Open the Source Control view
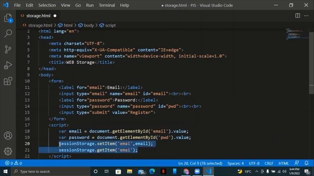Image resolution: width=314 pixels, height=176 pixels. coord(8,49)
